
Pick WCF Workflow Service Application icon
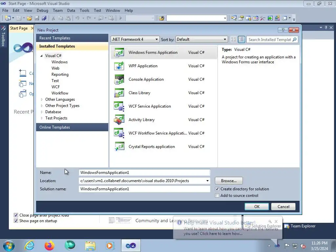[119, 133]
